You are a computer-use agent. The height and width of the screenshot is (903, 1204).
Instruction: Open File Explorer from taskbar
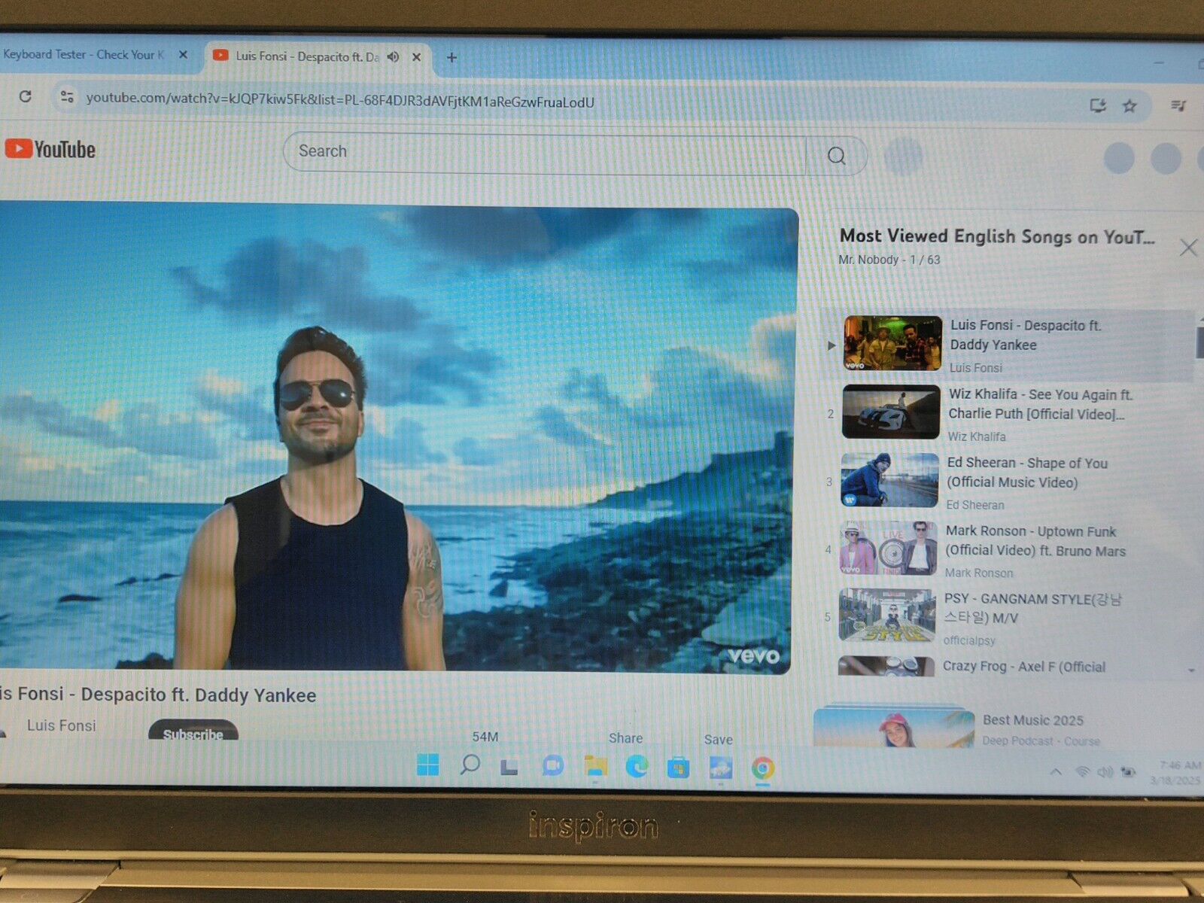click(x=595, y=766)
